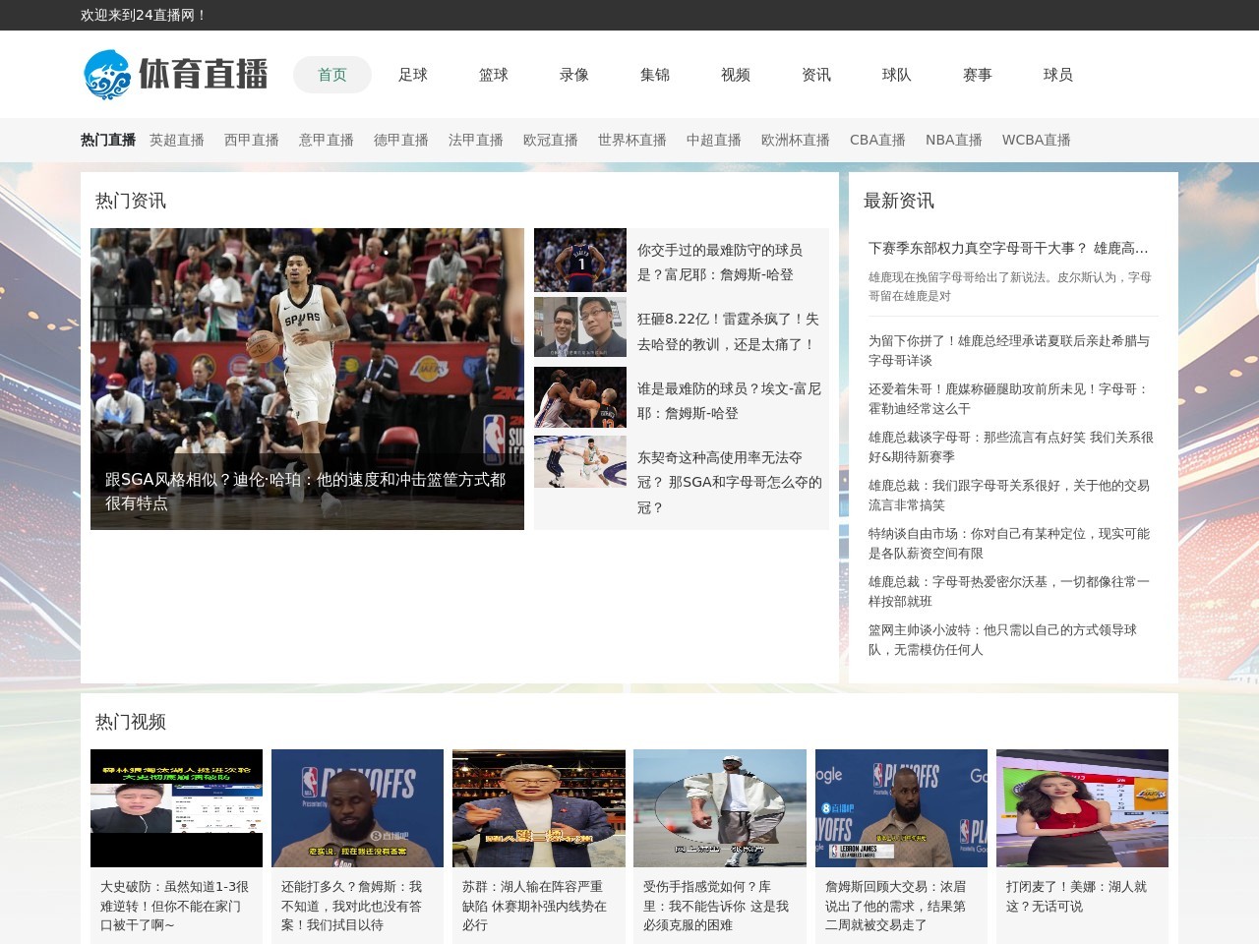This screenshot has width=1259, height=944.
Task: Open the 德甲直播 link
Action: coord(401,140)
